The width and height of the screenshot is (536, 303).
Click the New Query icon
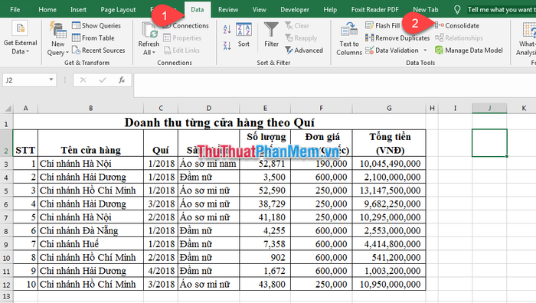click(57, 30)
